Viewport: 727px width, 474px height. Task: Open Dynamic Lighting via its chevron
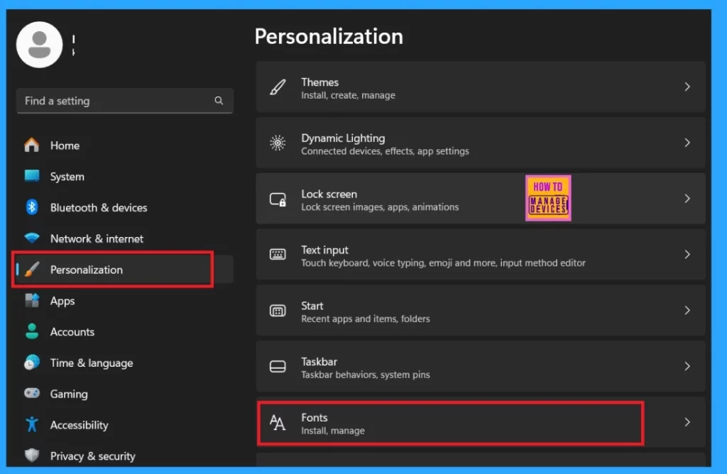pos(687,143)
